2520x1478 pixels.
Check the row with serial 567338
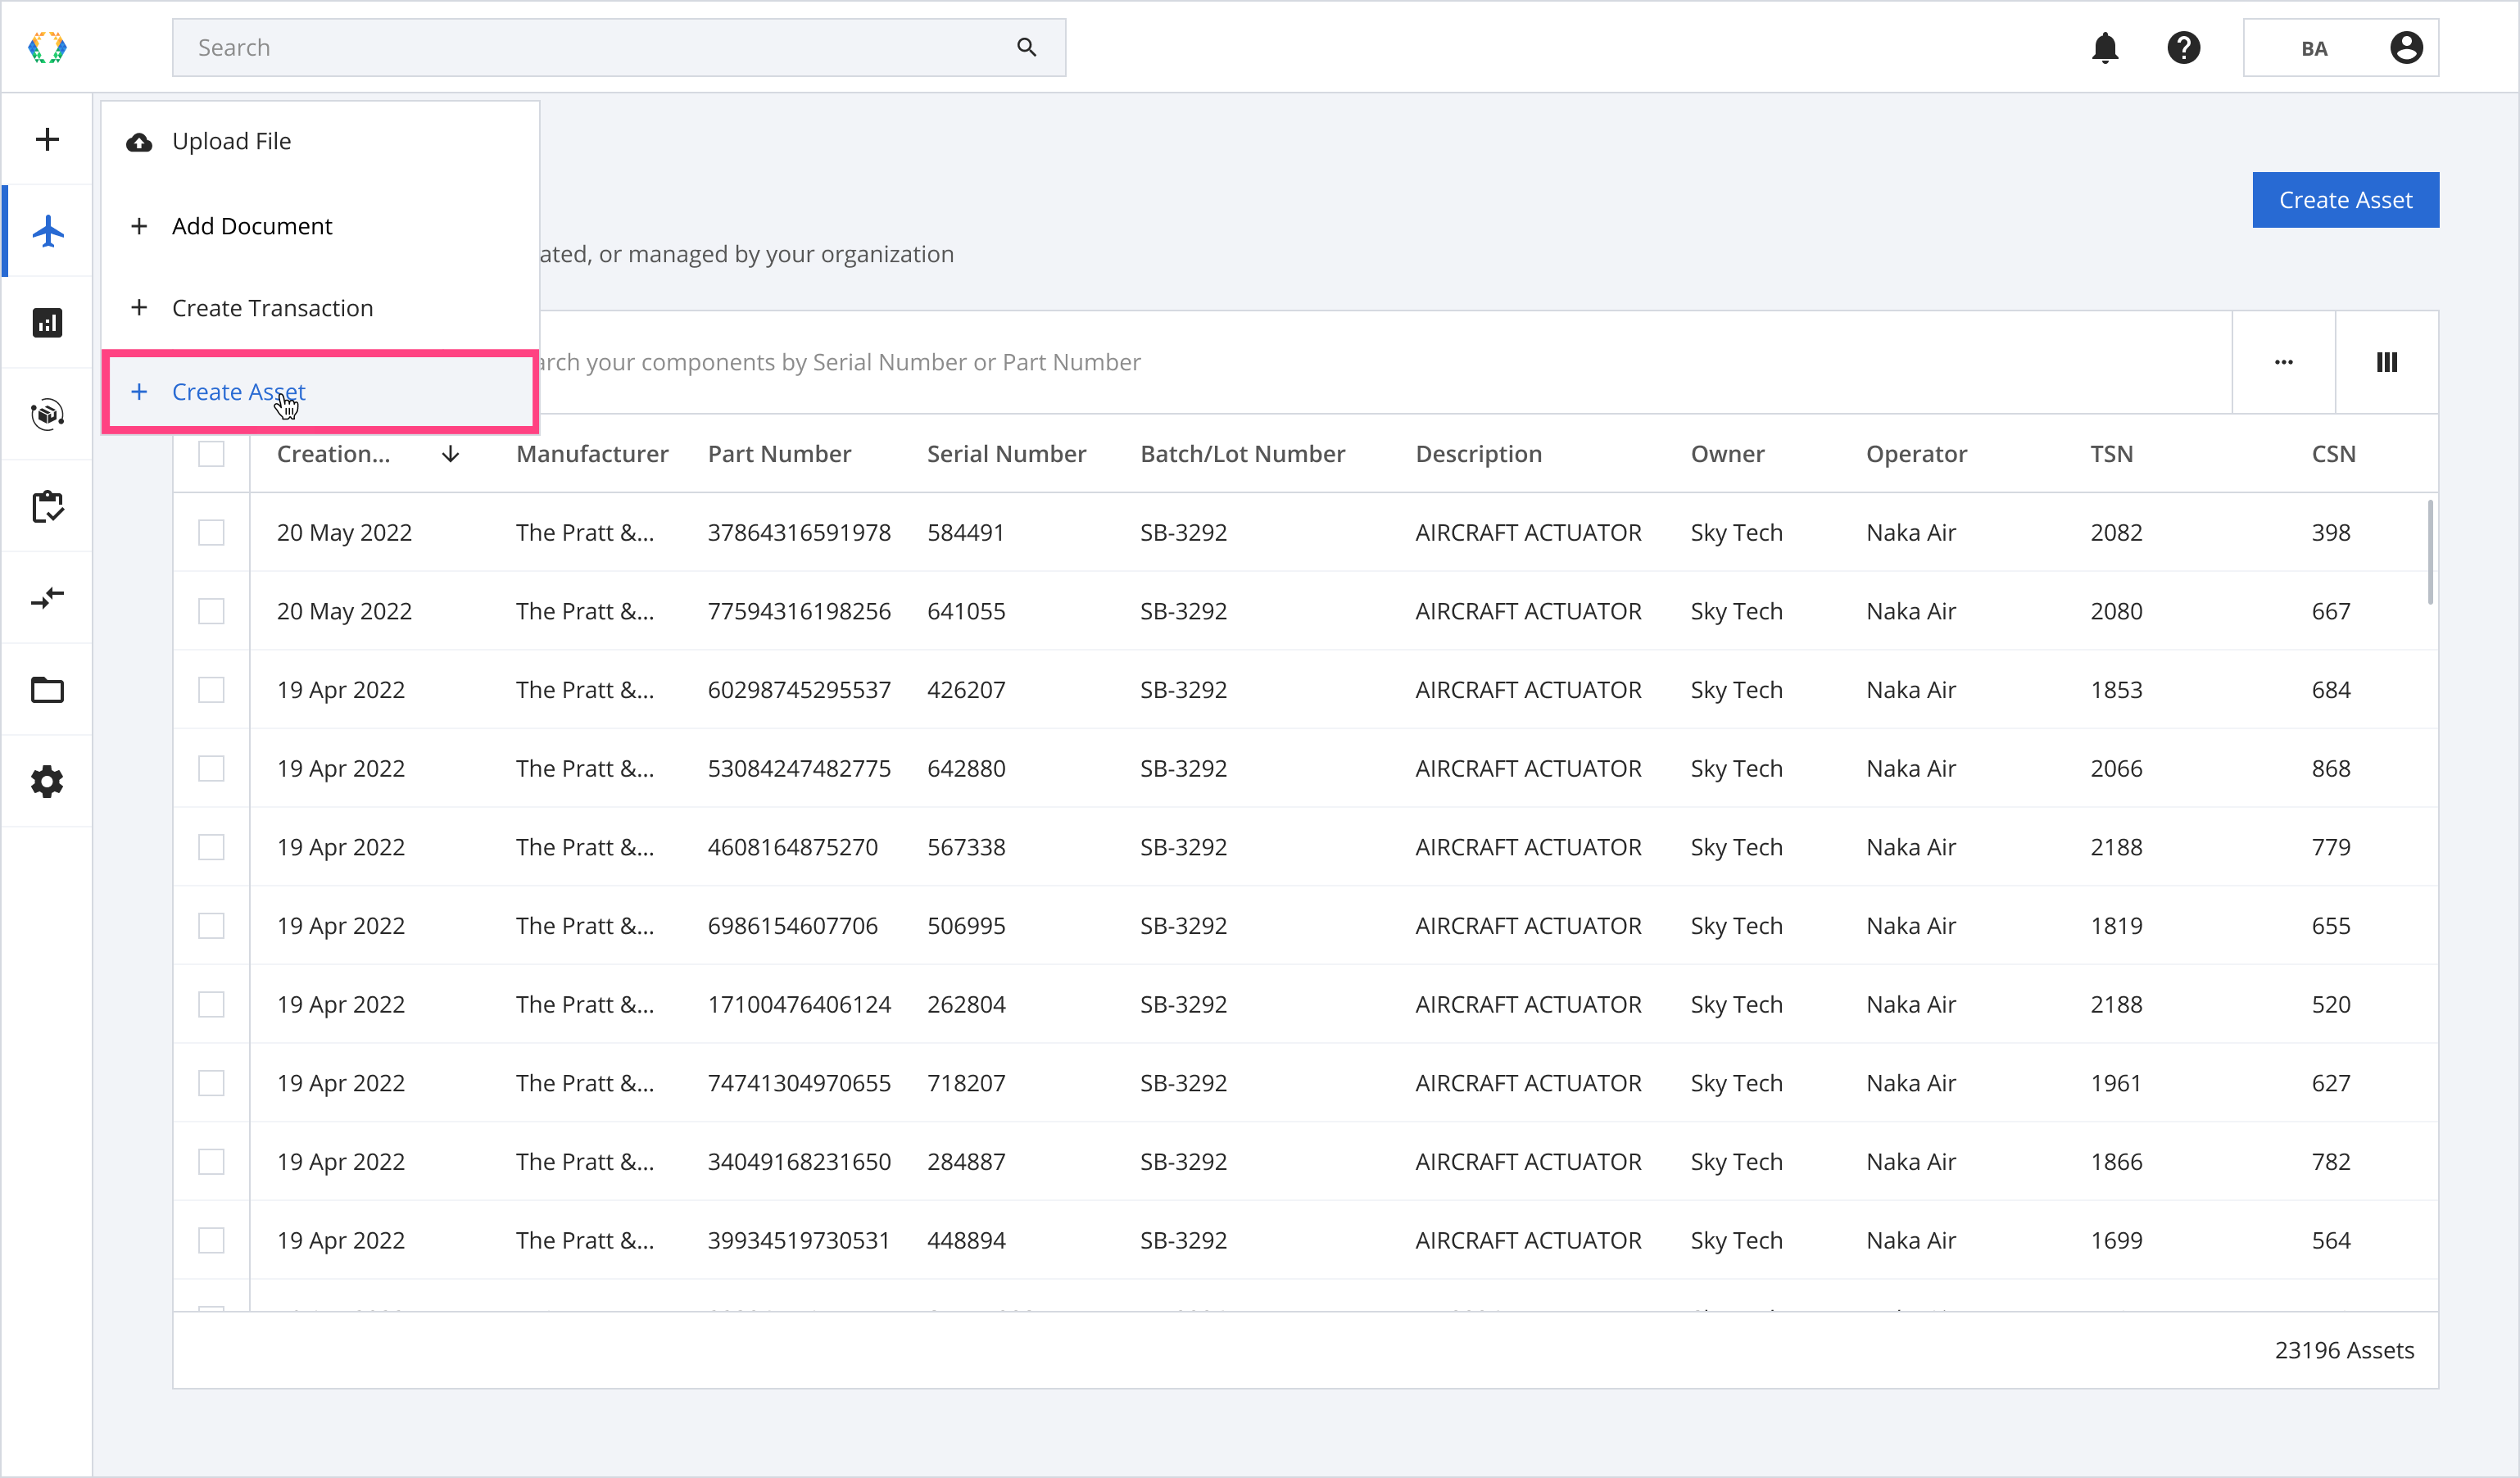211,847
